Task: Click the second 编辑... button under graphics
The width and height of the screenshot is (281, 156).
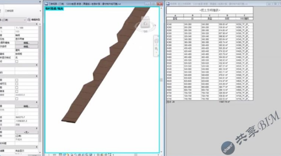Action: coord(26,46)
